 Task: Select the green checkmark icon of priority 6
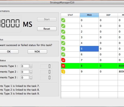(63, 54)
